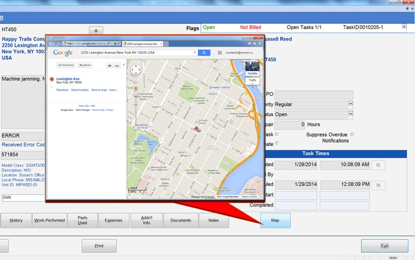This screenshot has height=260, width=415.
Task: Open the Addn'l Info button
Action: pyautogui.click(x=146, y=220)
